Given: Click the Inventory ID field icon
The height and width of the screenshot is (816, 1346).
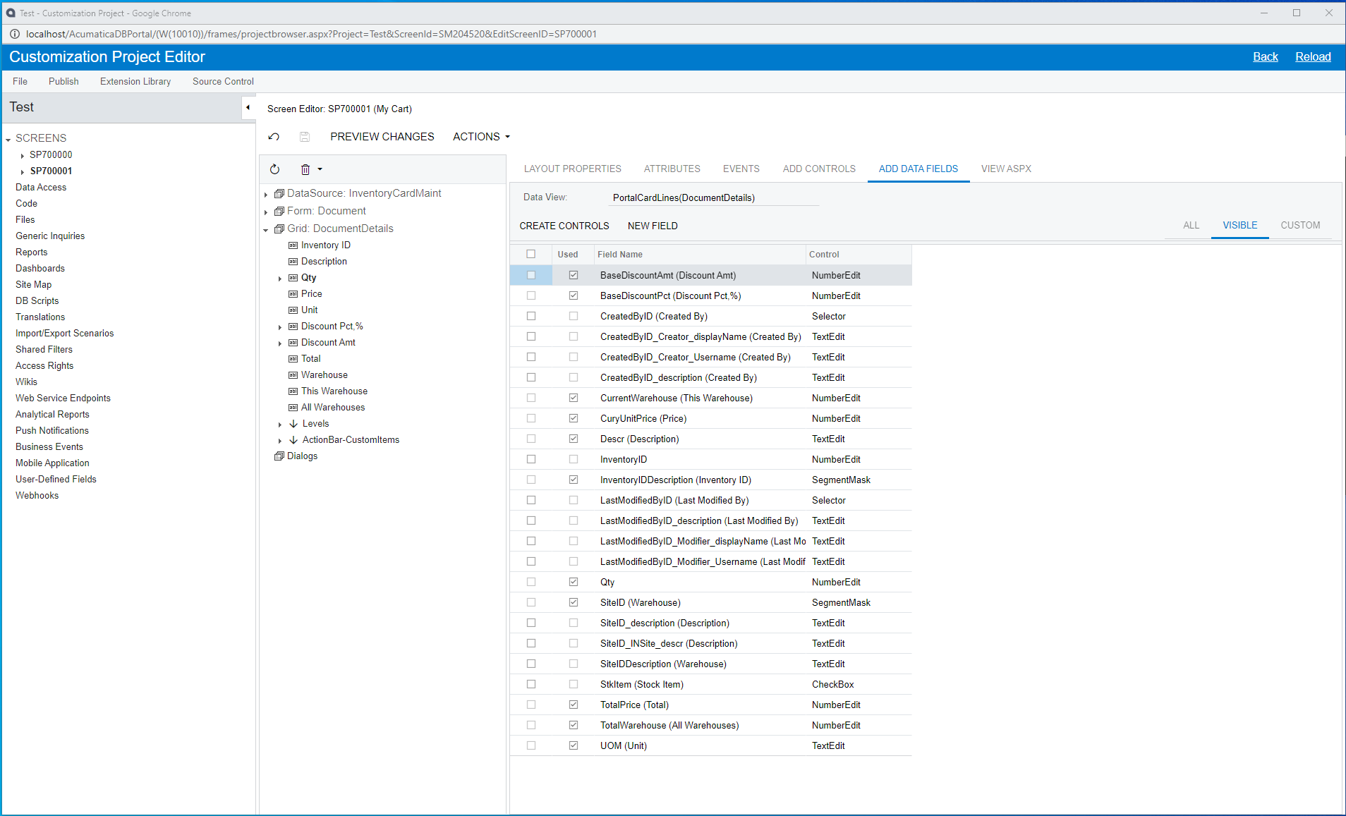Looking at the screenshot, I should click(x=293, y=245).
